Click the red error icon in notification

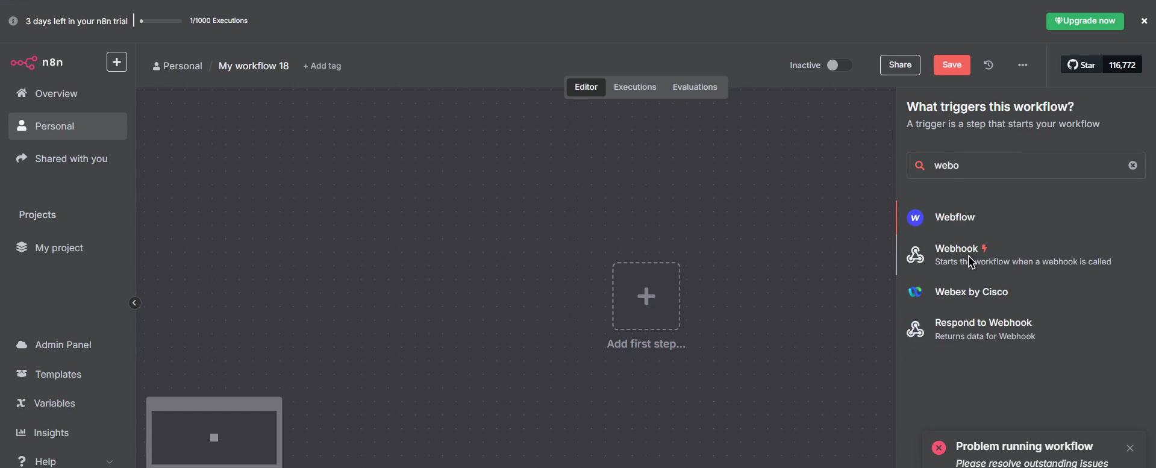point(939,448)
